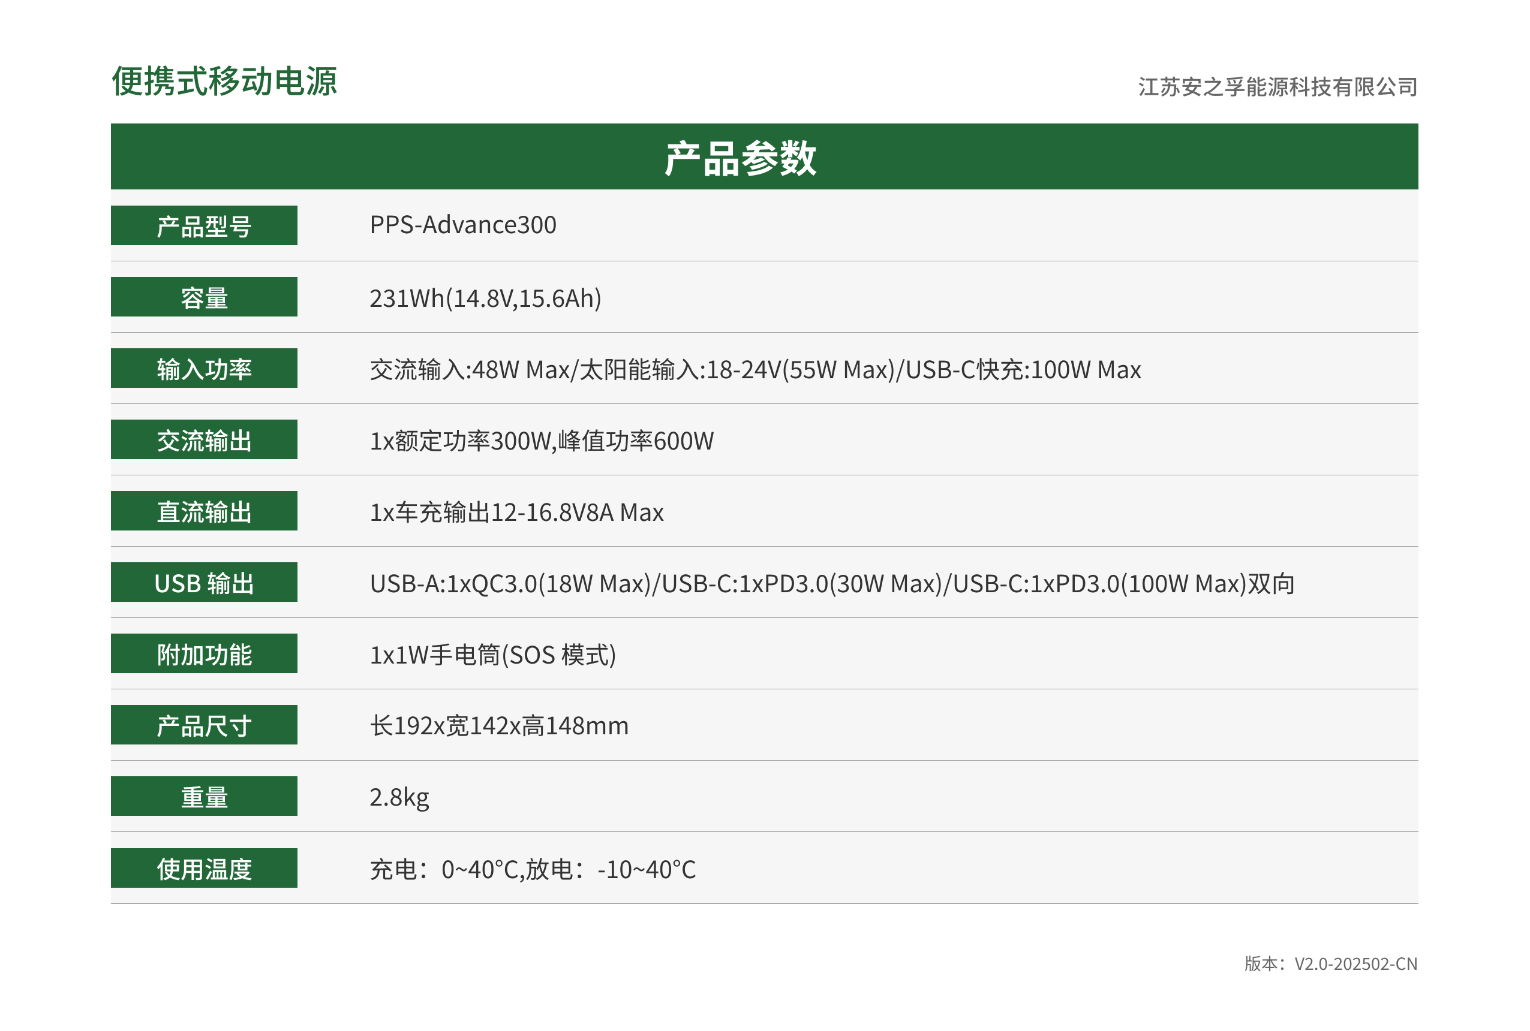Select the 交流输出 label
This screenshot has width=1530, height=1031.
point(204,439)
